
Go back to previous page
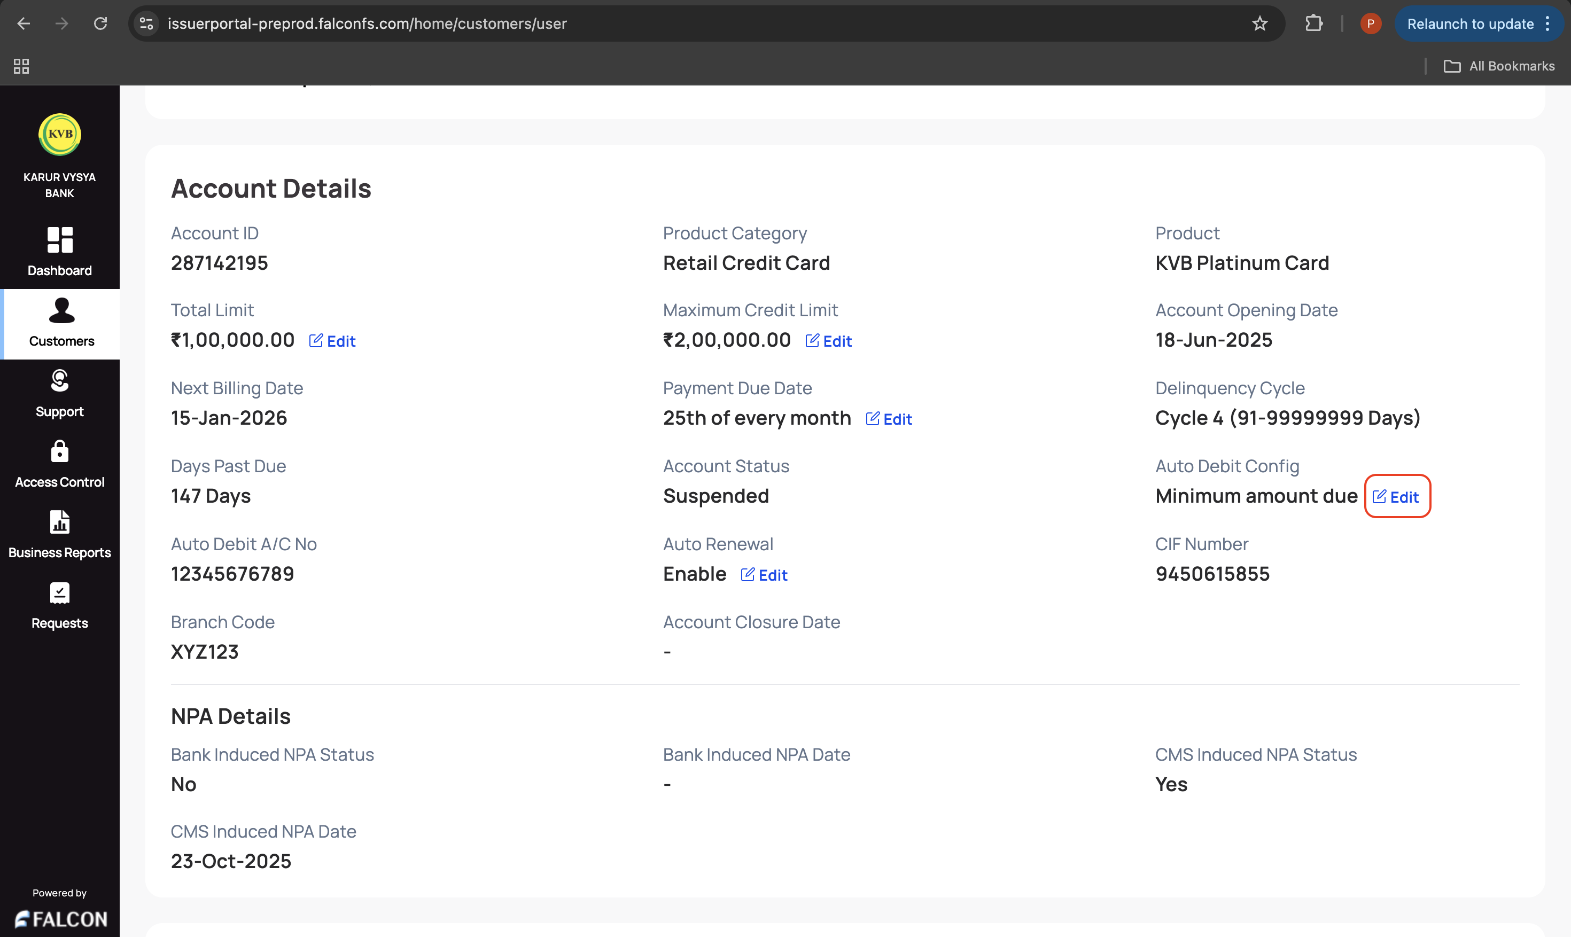point(24,24)
